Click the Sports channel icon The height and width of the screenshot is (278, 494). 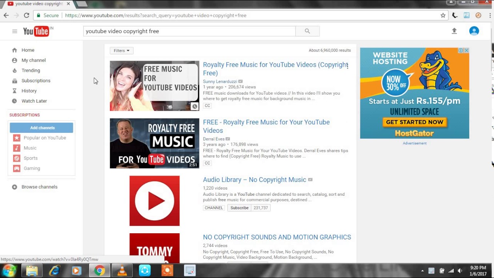click(17, 158)
